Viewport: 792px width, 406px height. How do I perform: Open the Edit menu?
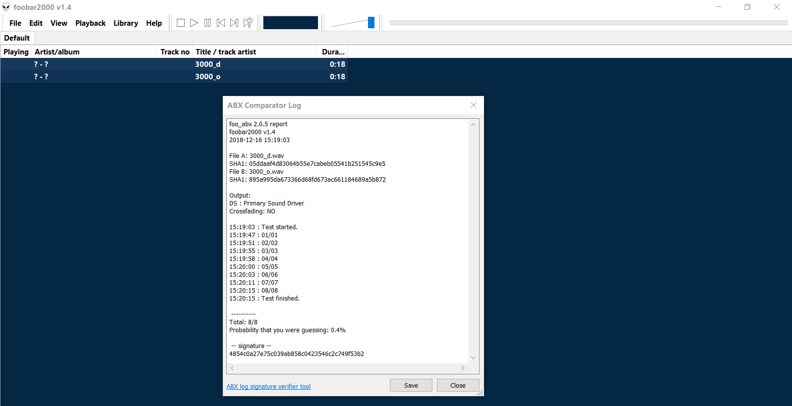36,23
